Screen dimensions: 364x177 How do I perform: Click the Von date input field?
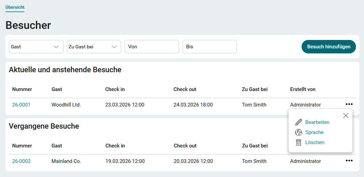(152, 47)
